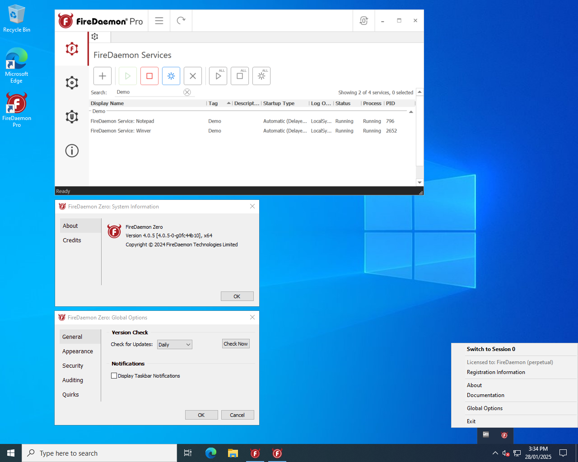Enable Display Taskbar Notifications checkbox

pyautogui.click(x=114, y=375)
